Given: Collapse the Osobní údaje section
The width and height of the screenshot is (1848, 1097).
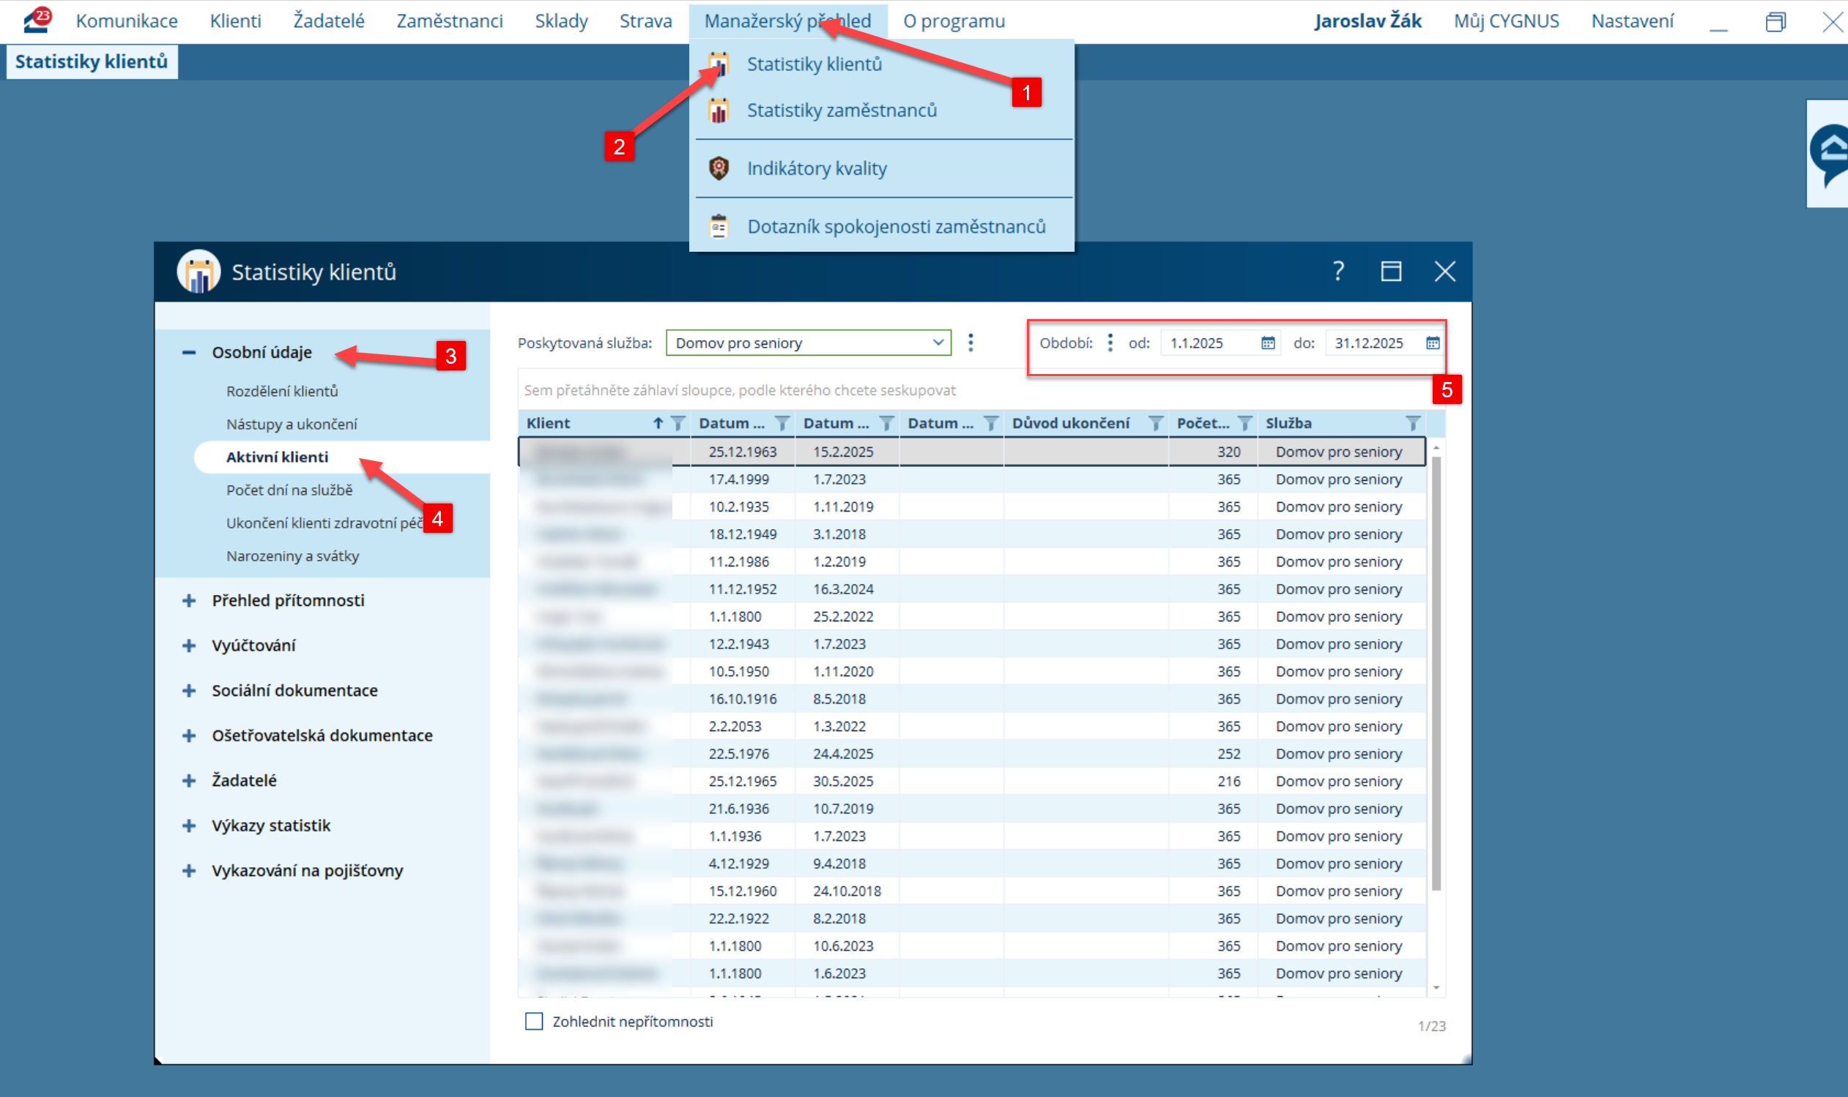Looking at the screenshot, I should [190, 353].
